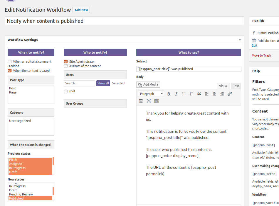The height and width of the screenshot is (206, 279).
Task: Click the insert link icon
Action: [x=230, y=94]
